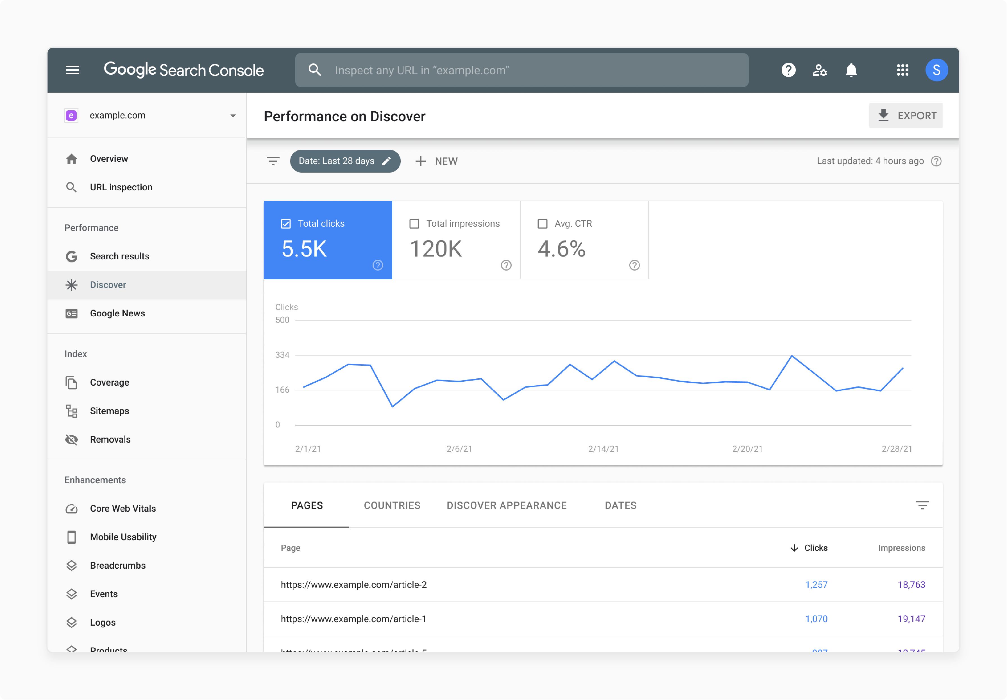Click the help icon in Avg. CTR card
This screenshot has width=1007, height=700.
[634, 266]
